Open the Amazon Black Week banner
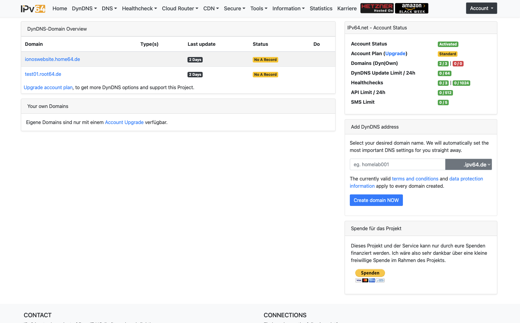Viewport: 520px width, 323px height. click(x=411, y=8)
